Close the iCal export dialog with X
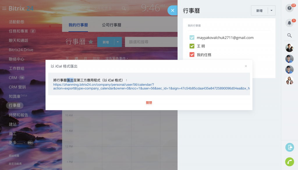The width and height of the screenshot is (298, 170). pyautogui.click(x=246, y=66)
